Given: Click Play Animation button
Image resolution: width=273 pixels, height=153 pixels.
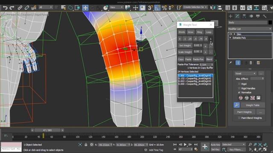Looking at the screenshot, I should (x=185, y=144).
